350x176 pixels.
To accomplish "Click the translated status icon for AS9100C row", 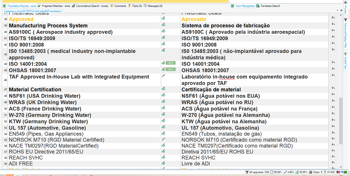I will pyautogui.click(x=163, y=31).
